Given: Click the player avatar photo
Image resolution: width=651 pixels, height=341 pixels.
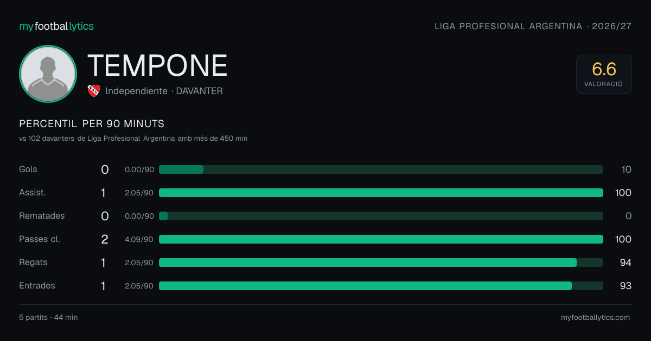Looking at the screenshot, I should pos(48,74).
